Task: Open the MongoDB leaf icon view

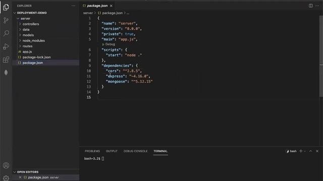Action: pyautogui.click(x=6, y=72)
